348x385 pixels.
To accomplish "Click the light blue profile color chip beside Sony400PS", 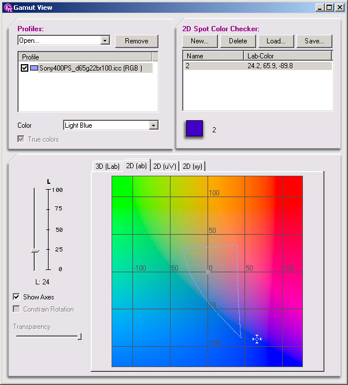I will (x=34, y=68).
